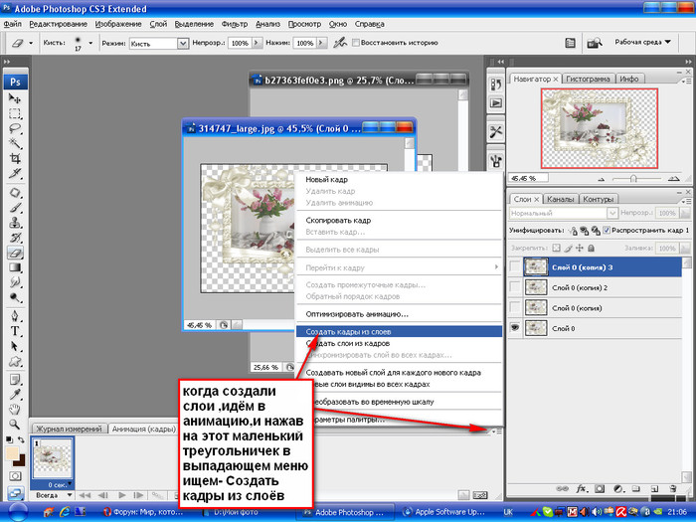Open the looping option Всегда dropdown
Screen dimensions: 696x522
pos(70,495)
